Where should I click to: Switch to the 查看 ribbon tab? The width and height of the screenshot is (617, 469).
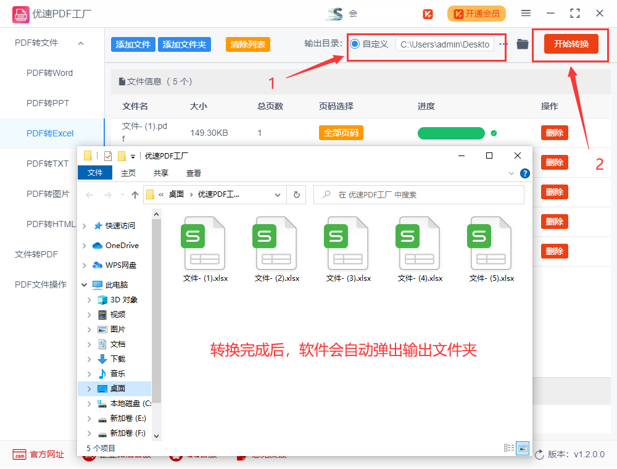point(193,173)
